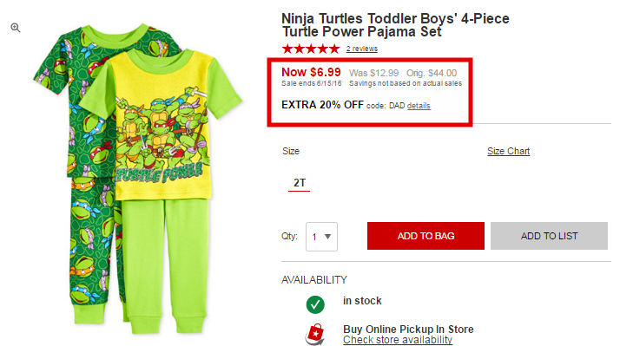Click Buy Online Pickup In Store text
Image resolution: width=620 pixels, height=346 pixels.
pyautogui.click(x=408, y=329)
